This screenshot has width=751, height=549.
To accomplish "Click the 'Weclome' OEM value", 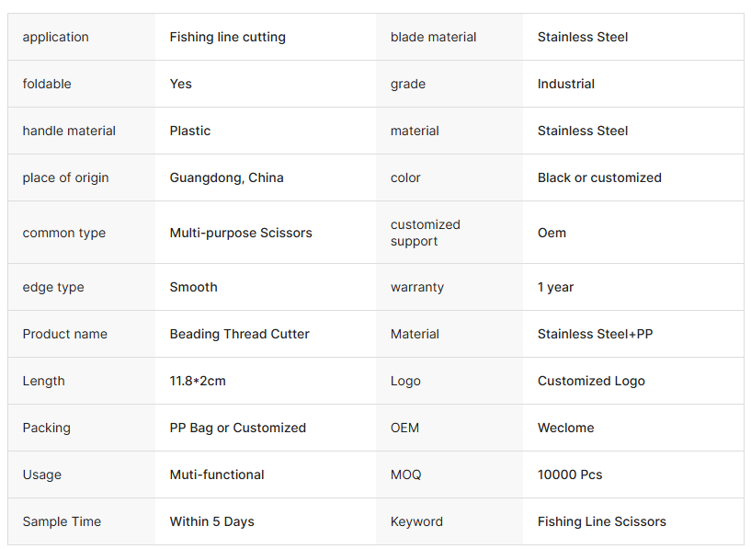I will click(x=565, y=428).
